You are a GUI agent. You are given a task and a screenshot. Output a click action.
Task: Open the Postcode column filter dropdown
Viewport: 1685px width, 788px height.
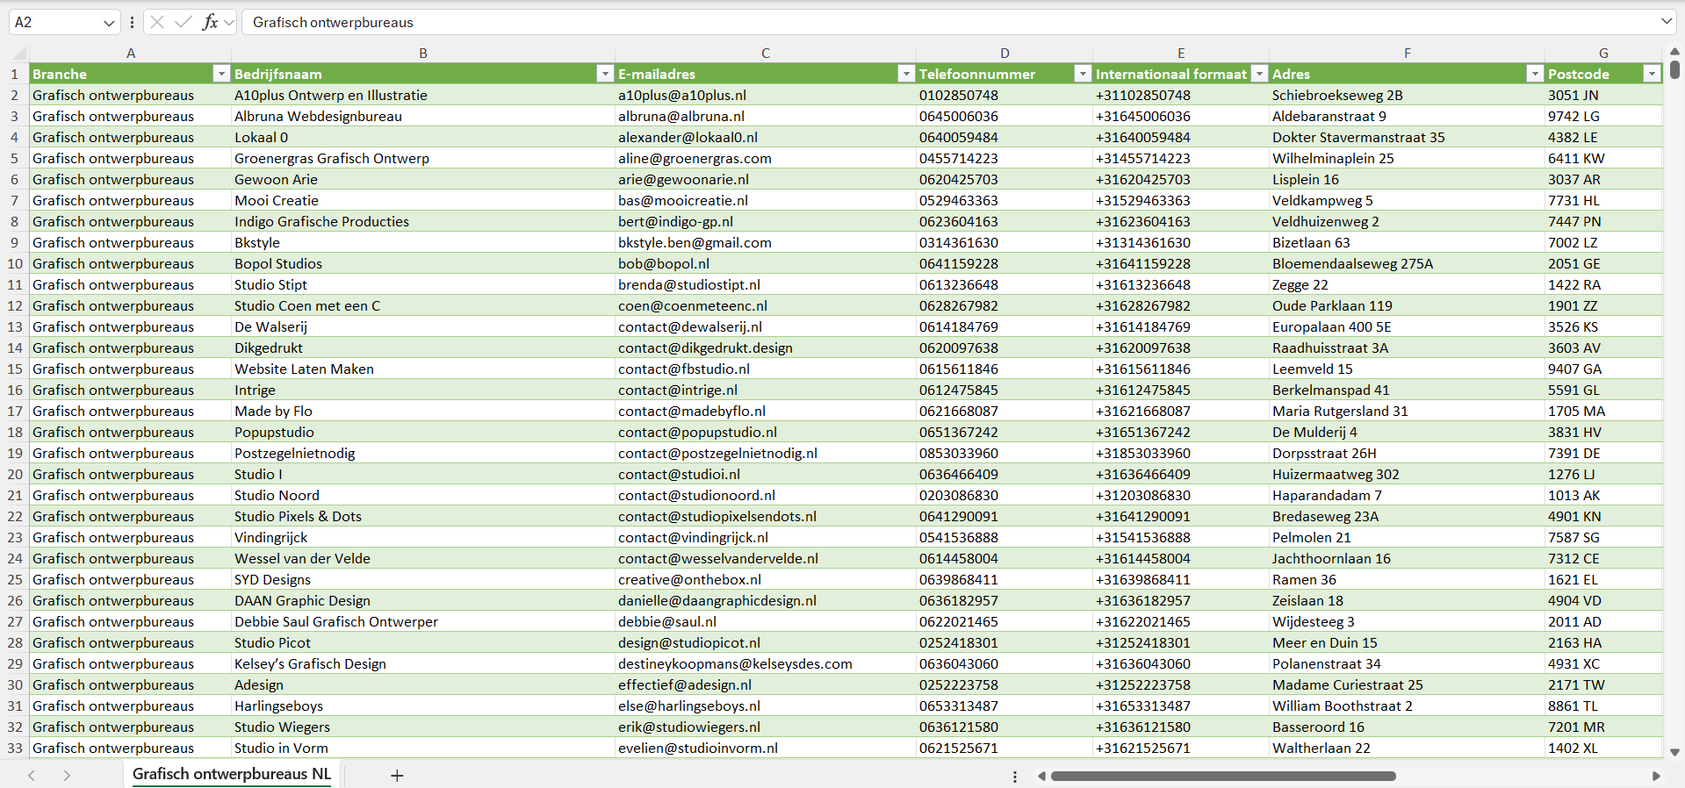(x=1651, y=74)
